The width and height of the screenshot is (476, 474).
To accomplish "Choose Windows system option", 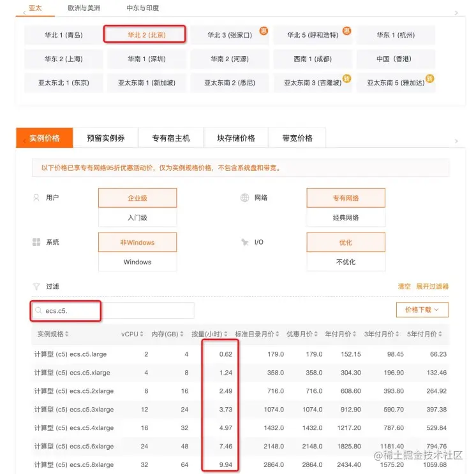I will [x=138, y=262].
